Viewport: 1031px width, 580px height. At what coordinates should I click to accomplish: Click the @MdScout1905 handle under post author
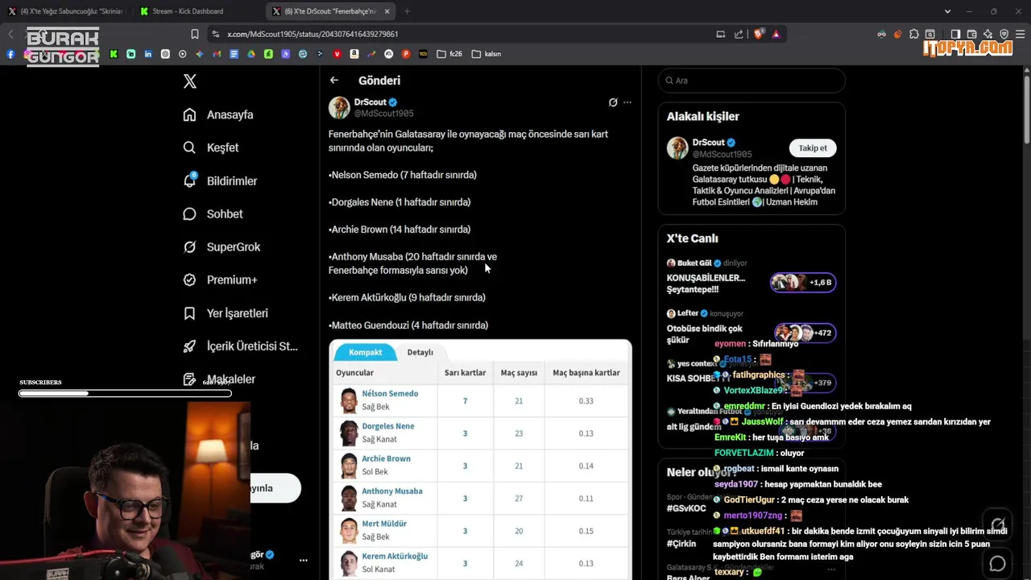tap(383, 114)
